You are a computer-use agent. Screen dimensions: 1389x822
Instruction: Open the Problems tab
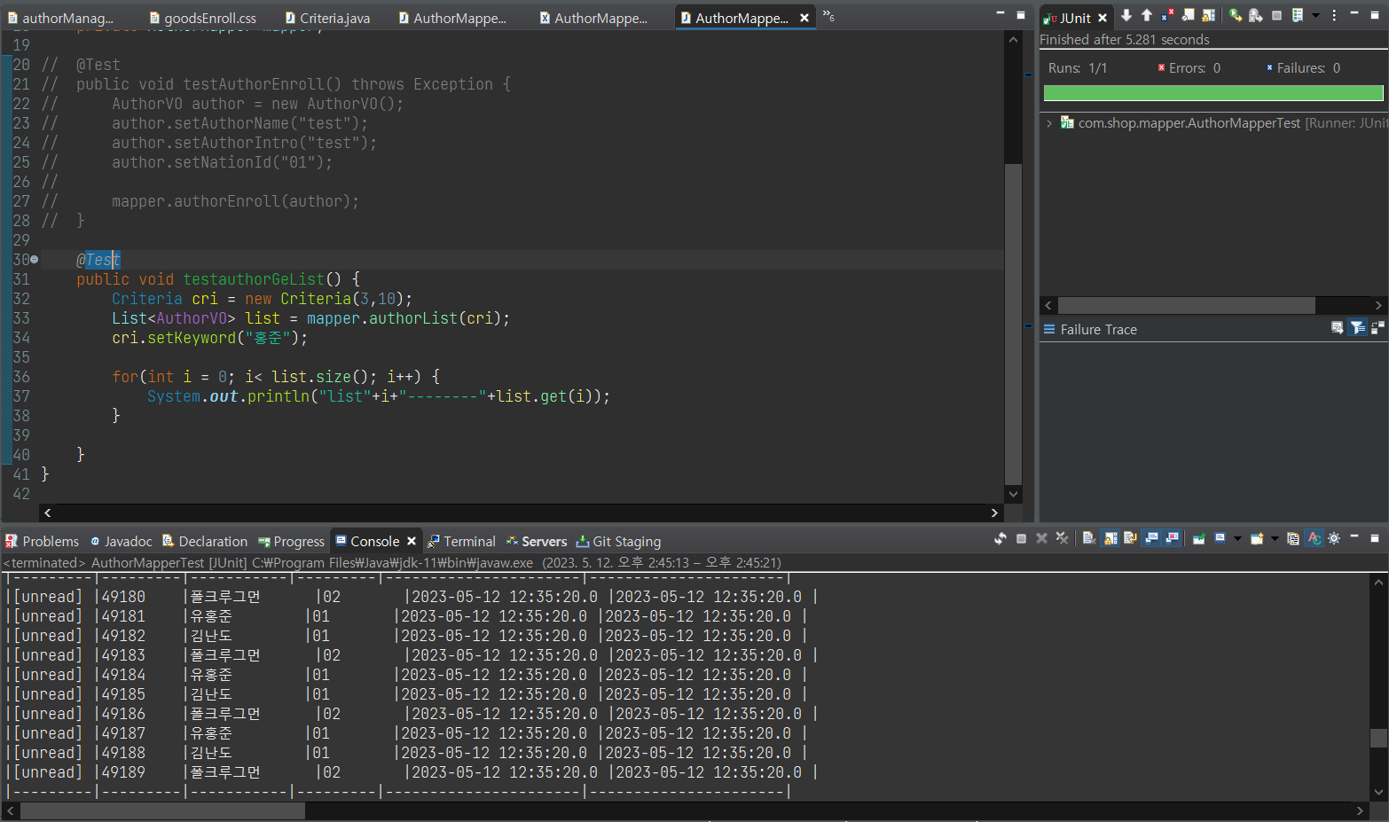(x=42, y=541)
